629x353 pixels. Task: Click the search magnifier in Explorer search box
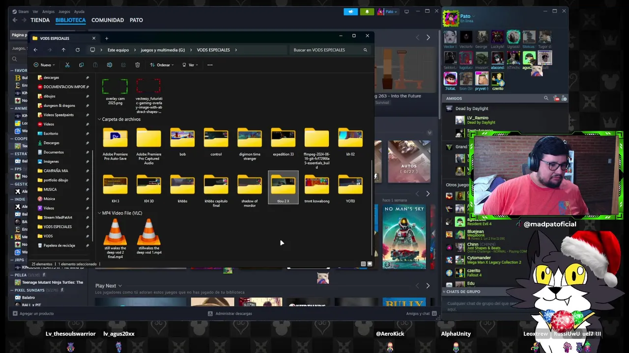coord(365,50)
